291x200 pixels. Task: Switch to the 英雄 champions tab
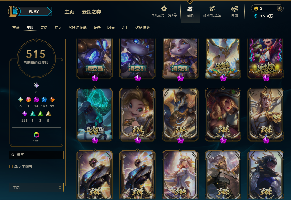coord(16,28)
